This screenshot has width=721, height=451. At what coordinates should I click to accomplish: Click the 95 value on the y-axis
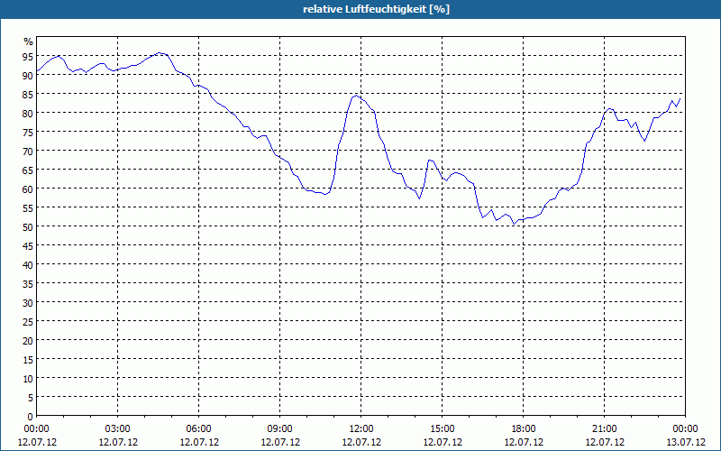point(28,56)
